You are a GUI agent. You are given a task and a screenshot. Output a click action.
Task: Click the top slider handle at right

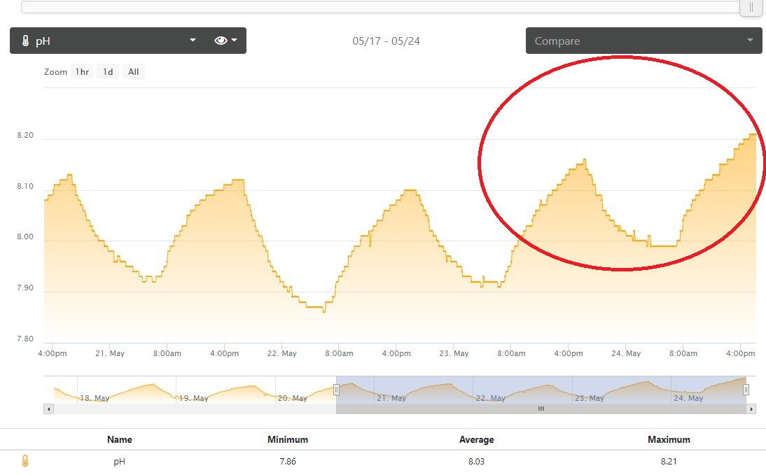pyautogui.click(x=751, y=7)
